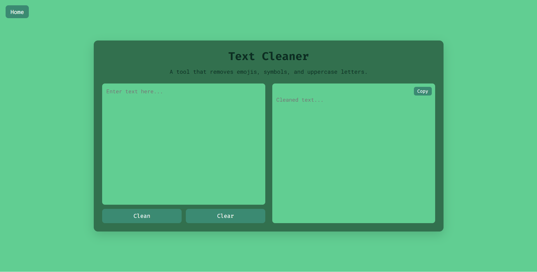Viewport: 537px width, 272px height.
Task: Click the 'Text Cleaner' heading
Action: (x=268, y=56)
